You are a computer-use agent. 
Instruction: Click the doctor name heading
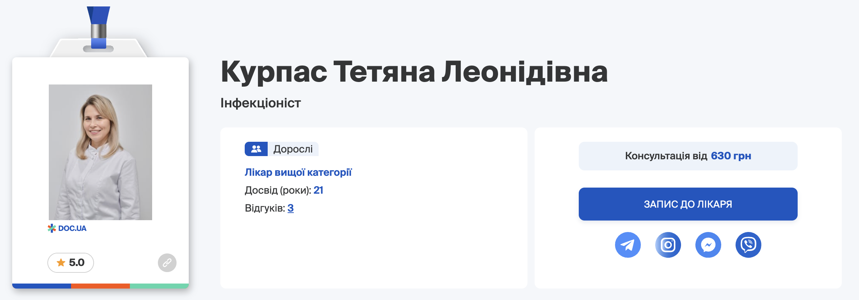414,72
